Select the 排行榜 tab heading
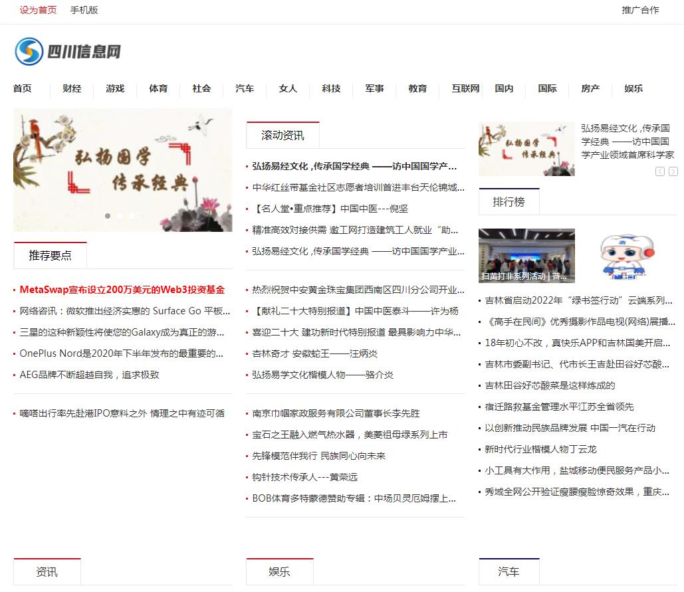Viewport: 684px width, 592px height. (509, 202)
